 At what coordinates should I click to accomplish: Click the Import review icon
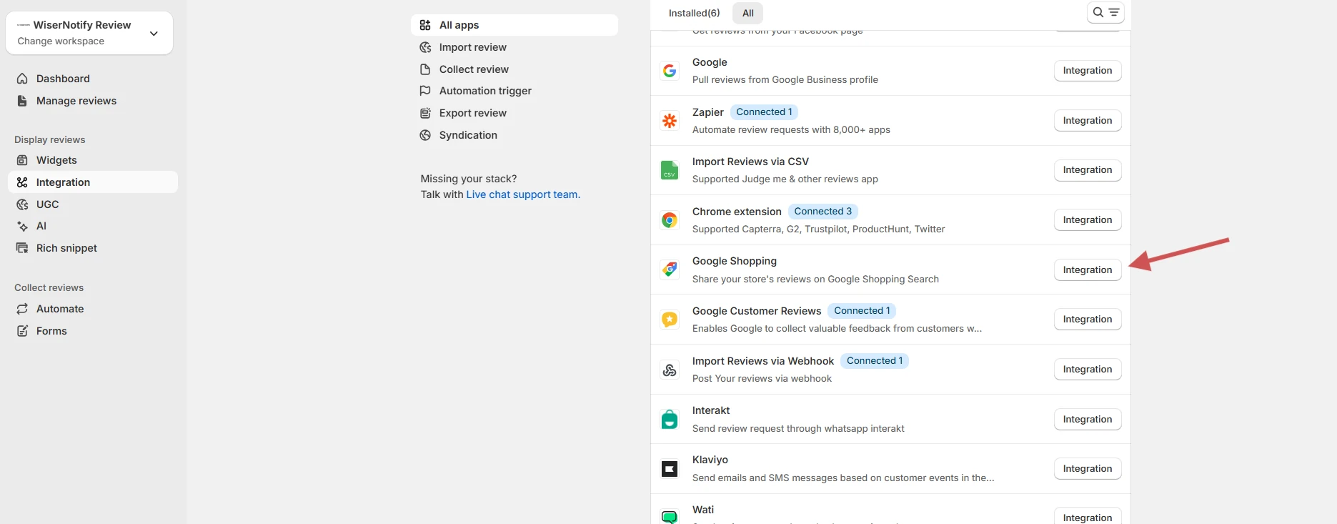(425, 47)
